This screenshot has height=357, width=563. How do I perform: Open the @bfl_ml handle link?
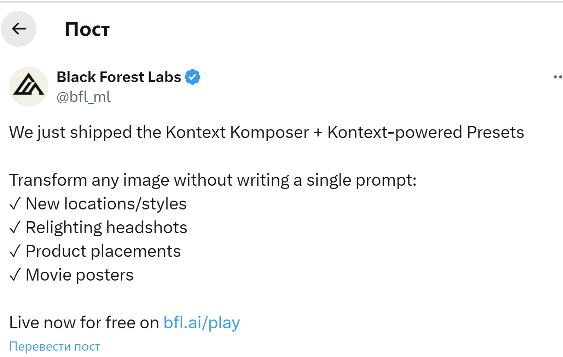point(83,97)
